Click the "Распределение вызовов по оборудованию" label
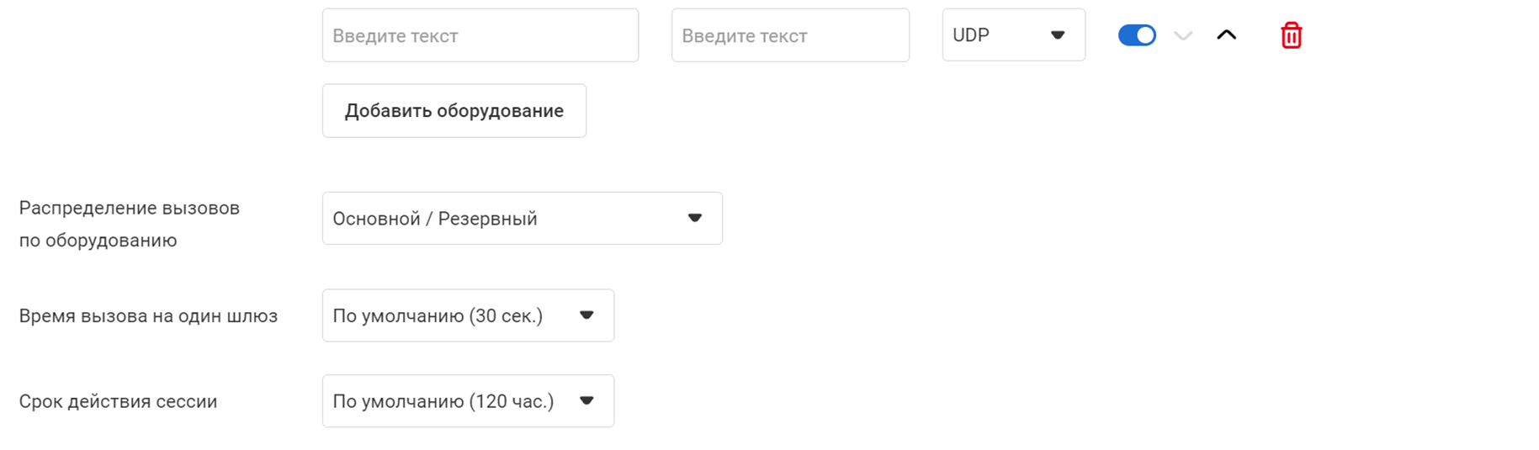This screenshot has width=1539, height=450. tap(129, 224)
